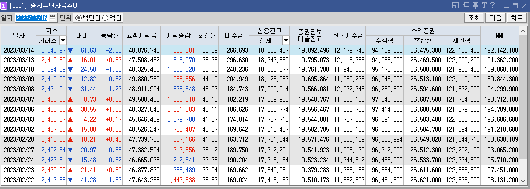Viewport: 530px width, 189px height.
Task: Click loan balance value 19,892,496
Action: [314, 51]
